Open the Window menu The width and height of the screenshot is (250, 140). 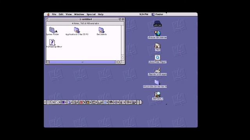click(x=79, y=14)
